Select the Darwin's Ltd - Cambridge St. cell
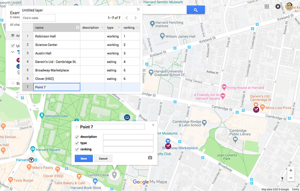 click(57, 62)
